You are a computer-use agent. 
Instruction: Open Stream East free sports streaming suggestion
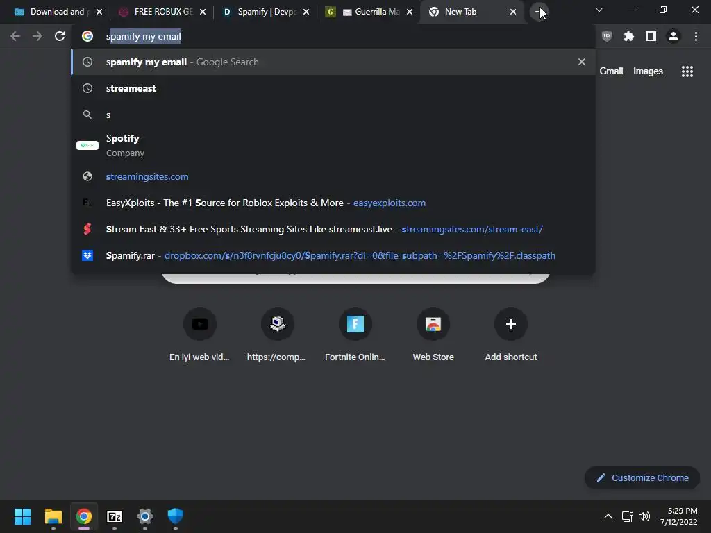(x=333, y=229)
